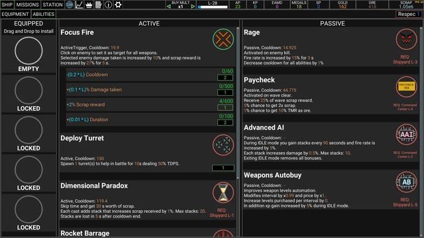Click the Paycheck passive title

(259, 80)
